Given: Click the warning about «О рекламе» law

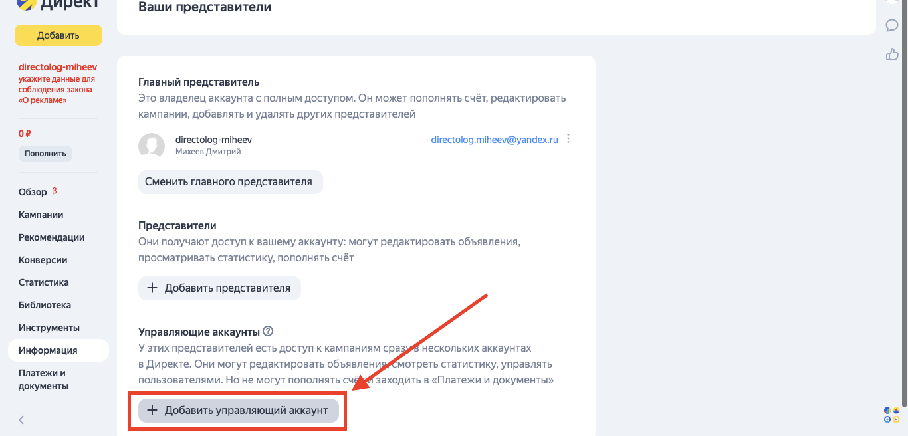Looking at the screenshot, I should pyautogui.click(x=56, y=90).
